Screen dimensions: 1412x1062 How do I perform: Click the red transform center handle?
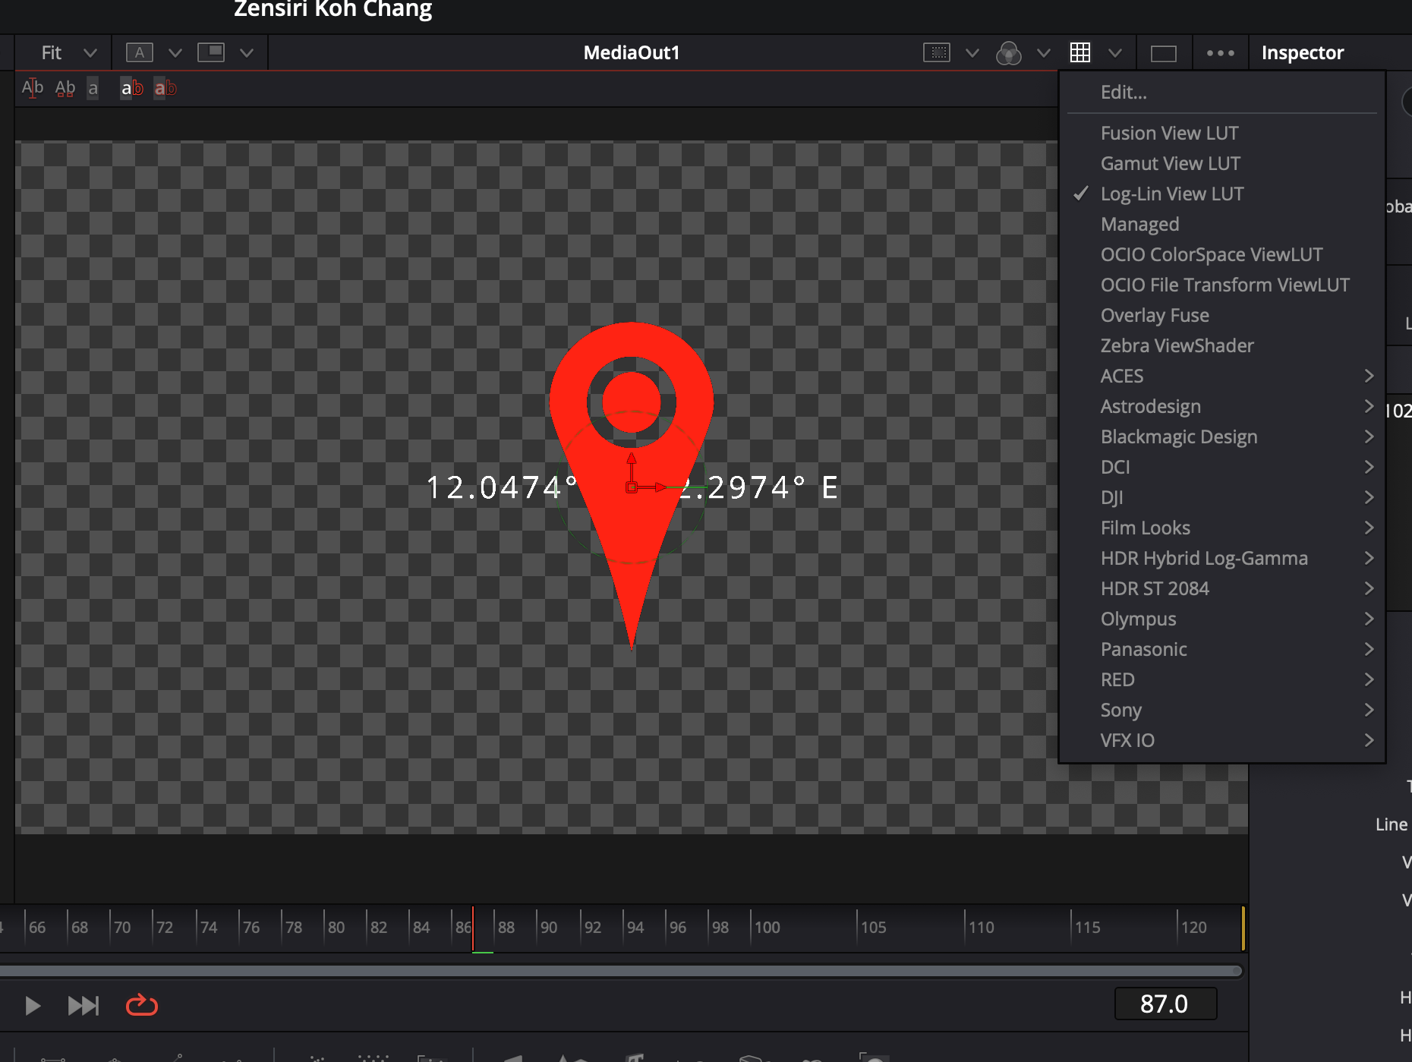pyautogui.click(x=632, y=487)
